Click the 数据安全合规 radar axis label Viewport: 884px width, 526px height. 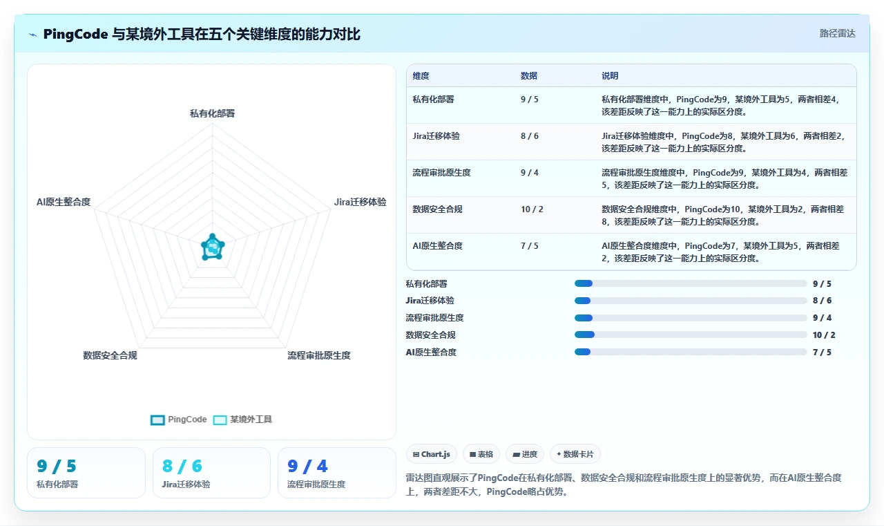coord(110,356)
